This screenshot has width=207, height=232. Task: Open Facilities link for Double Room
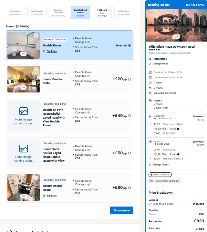(x=52, y=51)
